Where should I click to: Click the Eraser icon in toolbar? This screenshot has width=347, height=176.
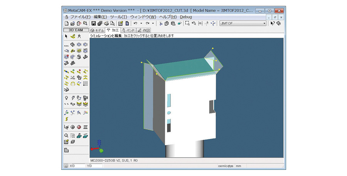[179, 23]
